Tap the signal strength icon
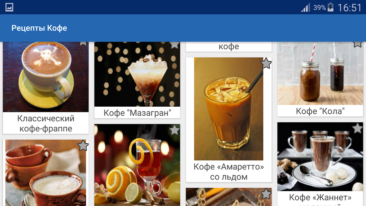Screen dimensions: 366x206 point(306,7)
